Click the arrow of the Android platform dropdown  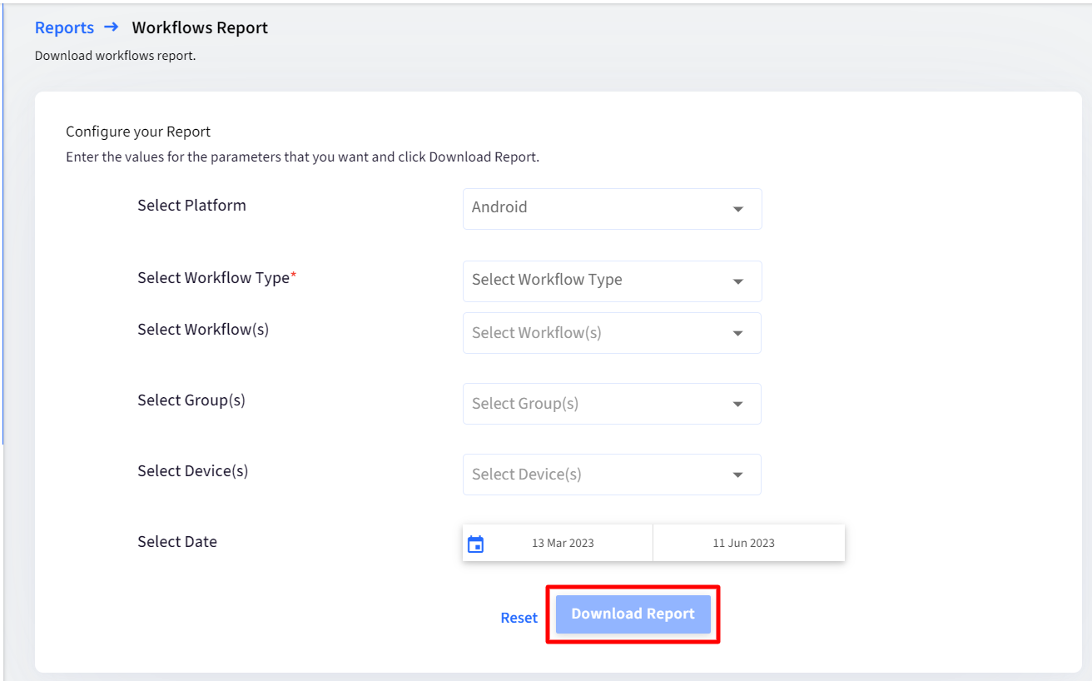(x=737, y=209)
